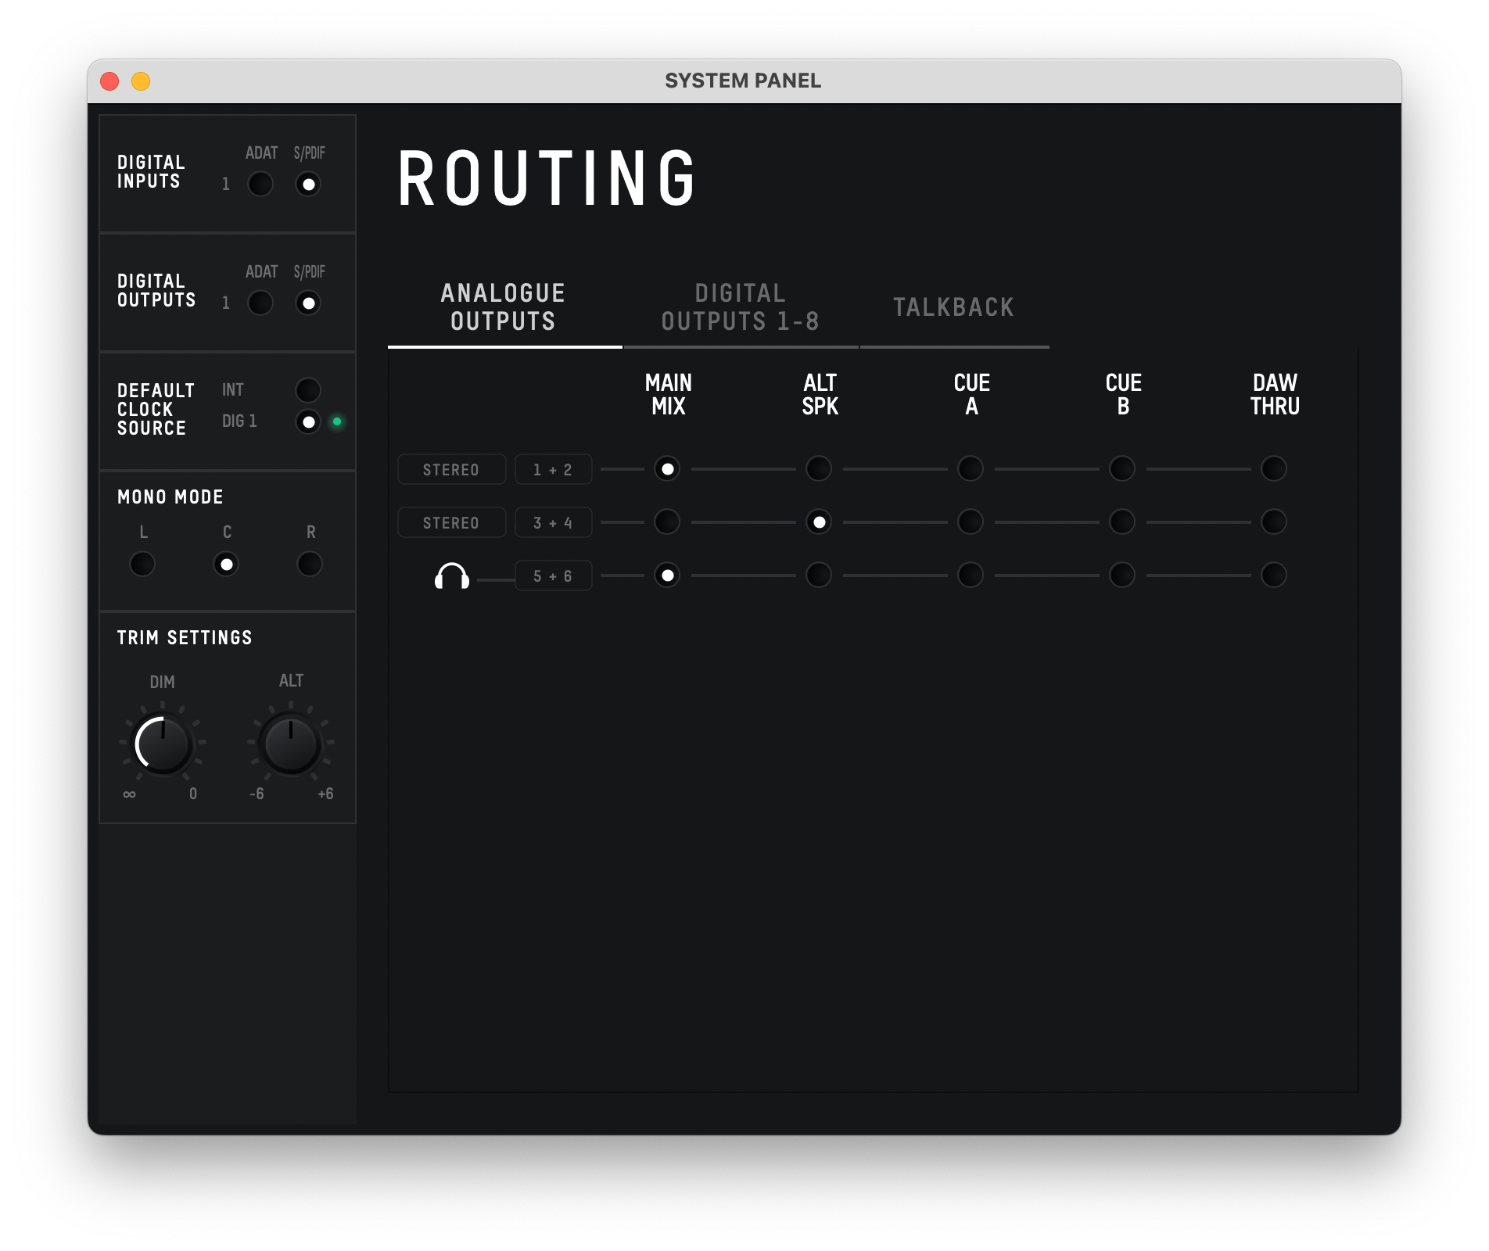
Task: Route outputs 3 + 4 to Cue B
Action: [x=1122, y=522]
